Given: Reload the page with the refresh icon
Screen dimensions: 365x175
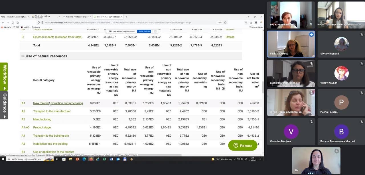Looking at the screenshot, I should tap(13, 22).
